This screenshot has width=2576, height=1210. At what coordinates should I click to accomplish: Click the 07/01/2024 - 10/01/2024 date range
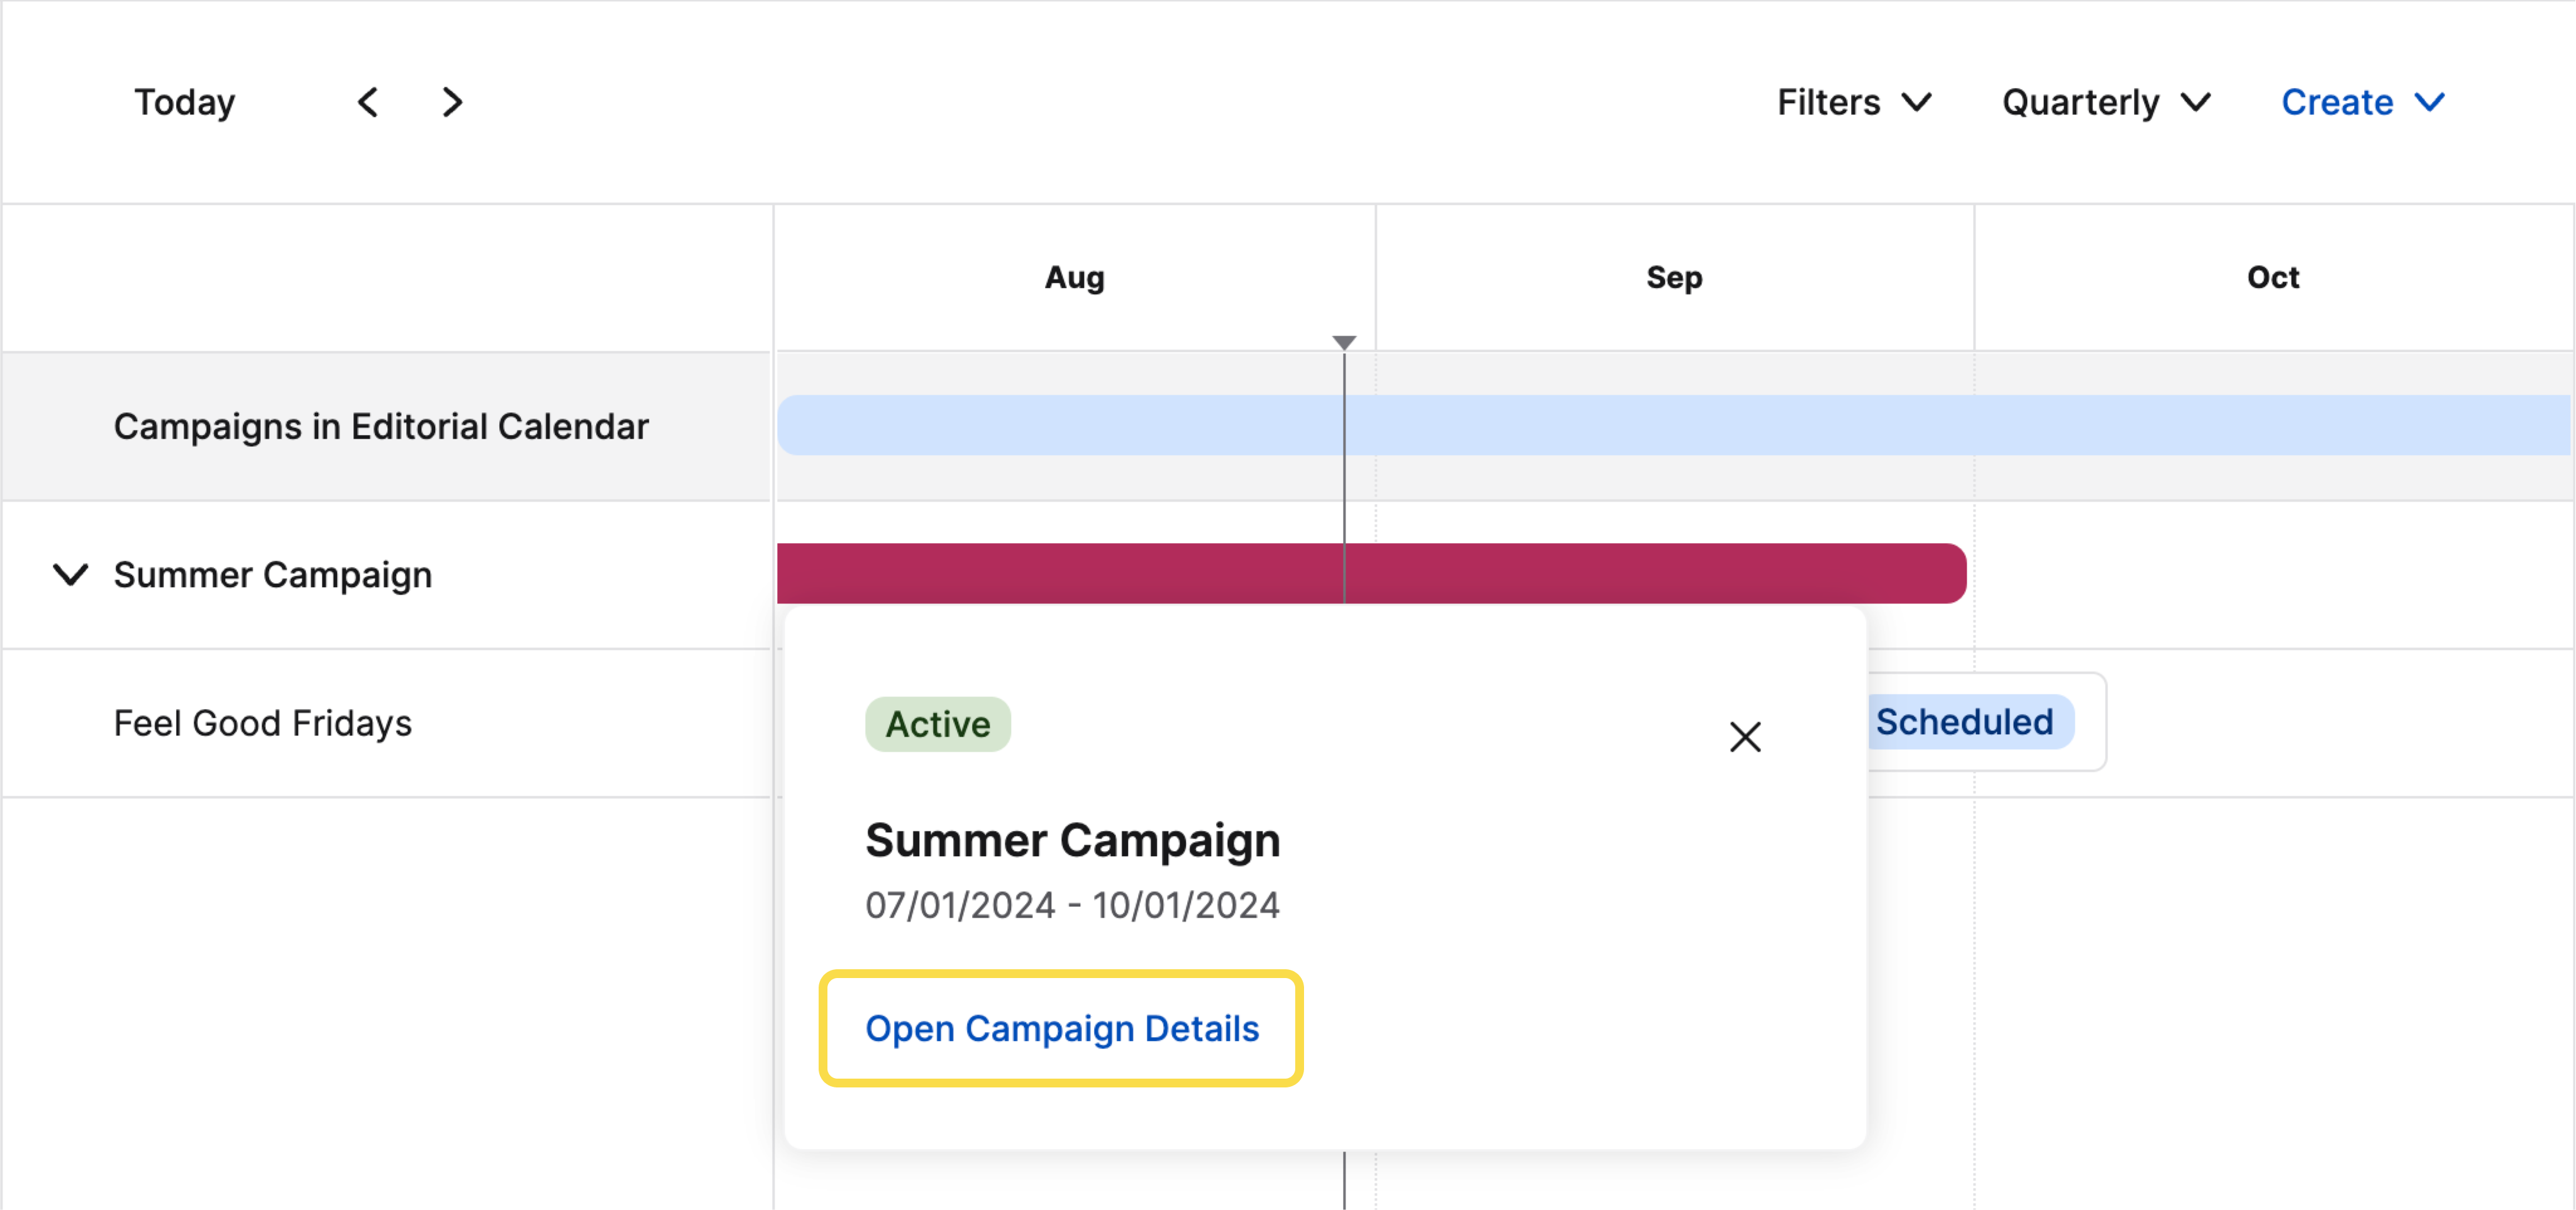point(1072,905)
